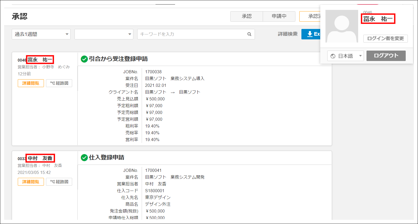
Task: Click green check icon beside 引合から受注登録申請
Action: pyautogui.click(x=84, y=59)
